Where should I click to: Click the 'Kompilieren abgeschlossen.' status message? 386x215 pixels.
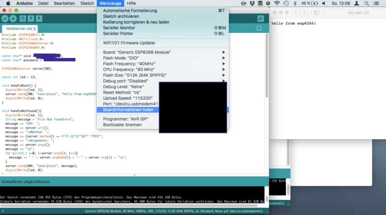tap(26, 182)
